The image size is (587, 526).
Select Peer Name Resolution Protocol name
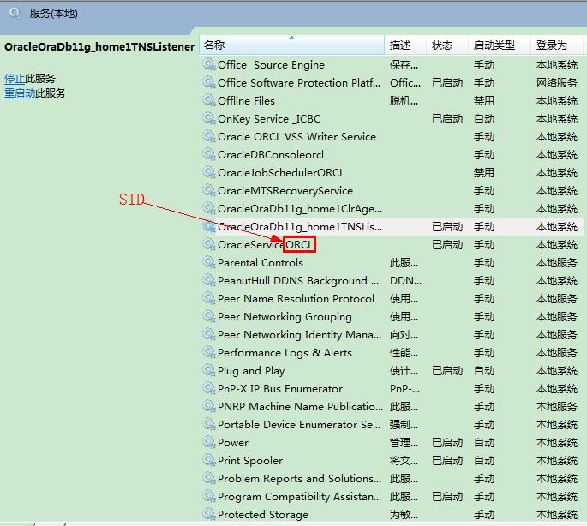pyautogui.click(x=296, y=299)
